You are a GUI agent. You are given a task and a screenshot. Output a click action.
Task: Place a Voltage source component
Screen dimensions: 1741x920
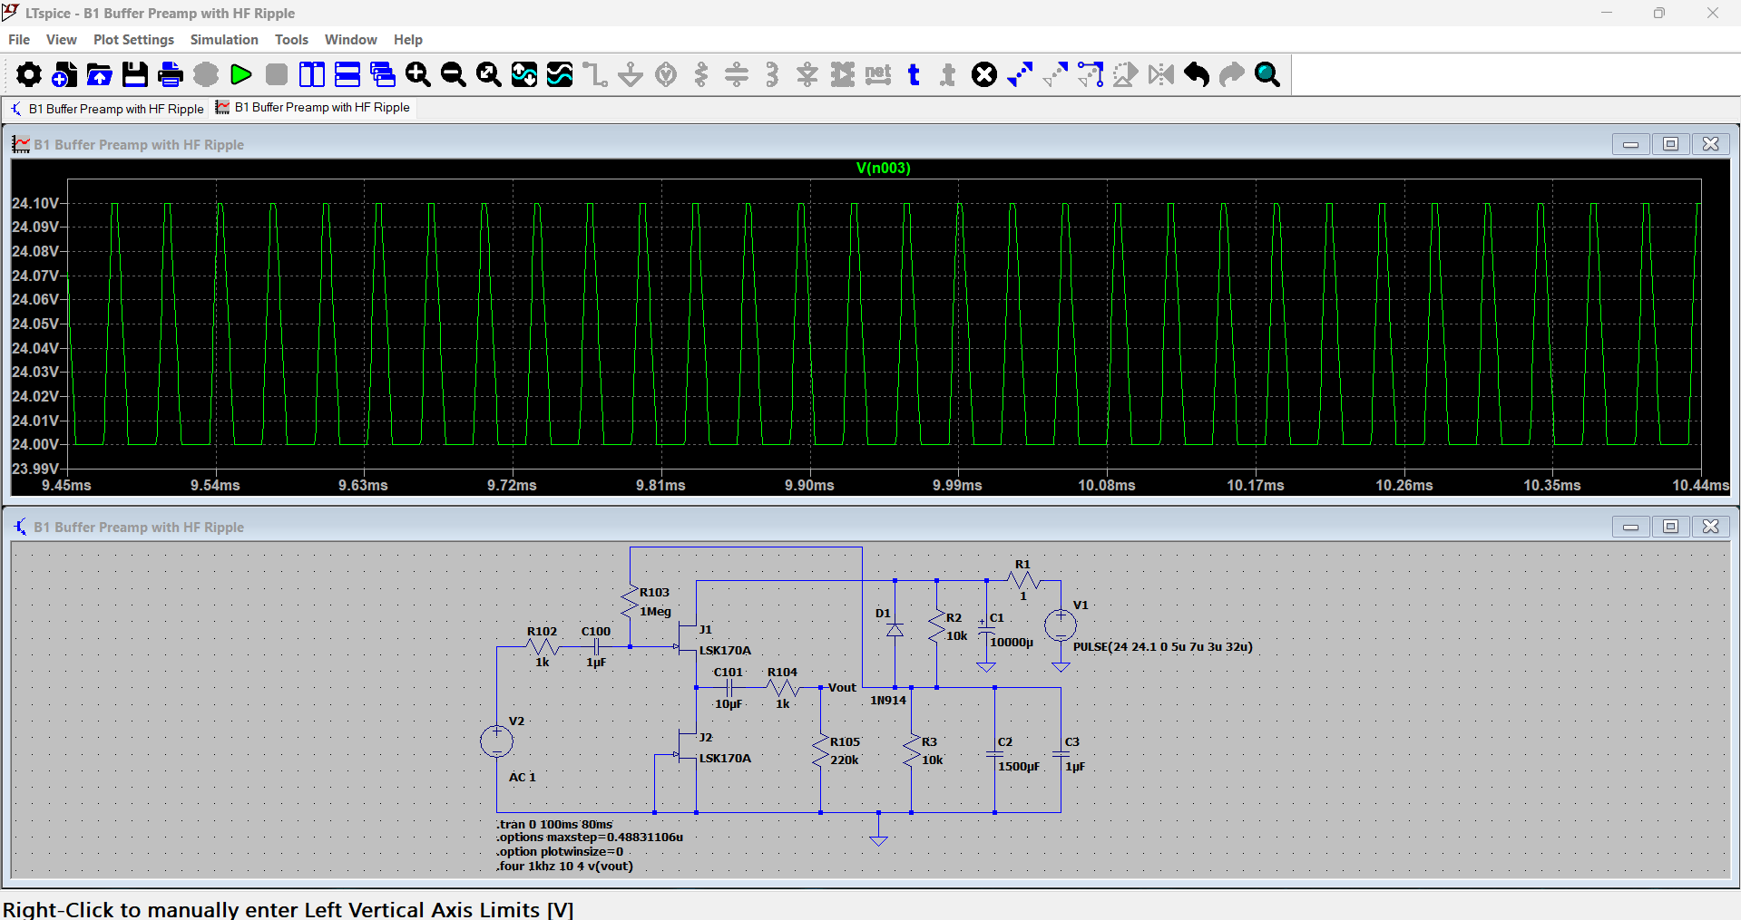pos(666,74)
